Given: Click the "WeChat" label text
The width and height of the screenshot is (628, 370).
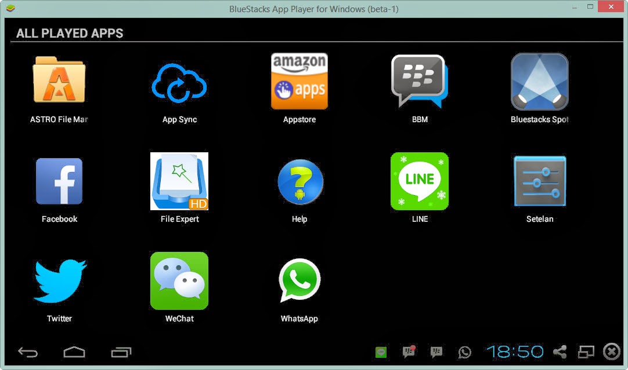Looking at the screenshot, I should click(179, 318).
